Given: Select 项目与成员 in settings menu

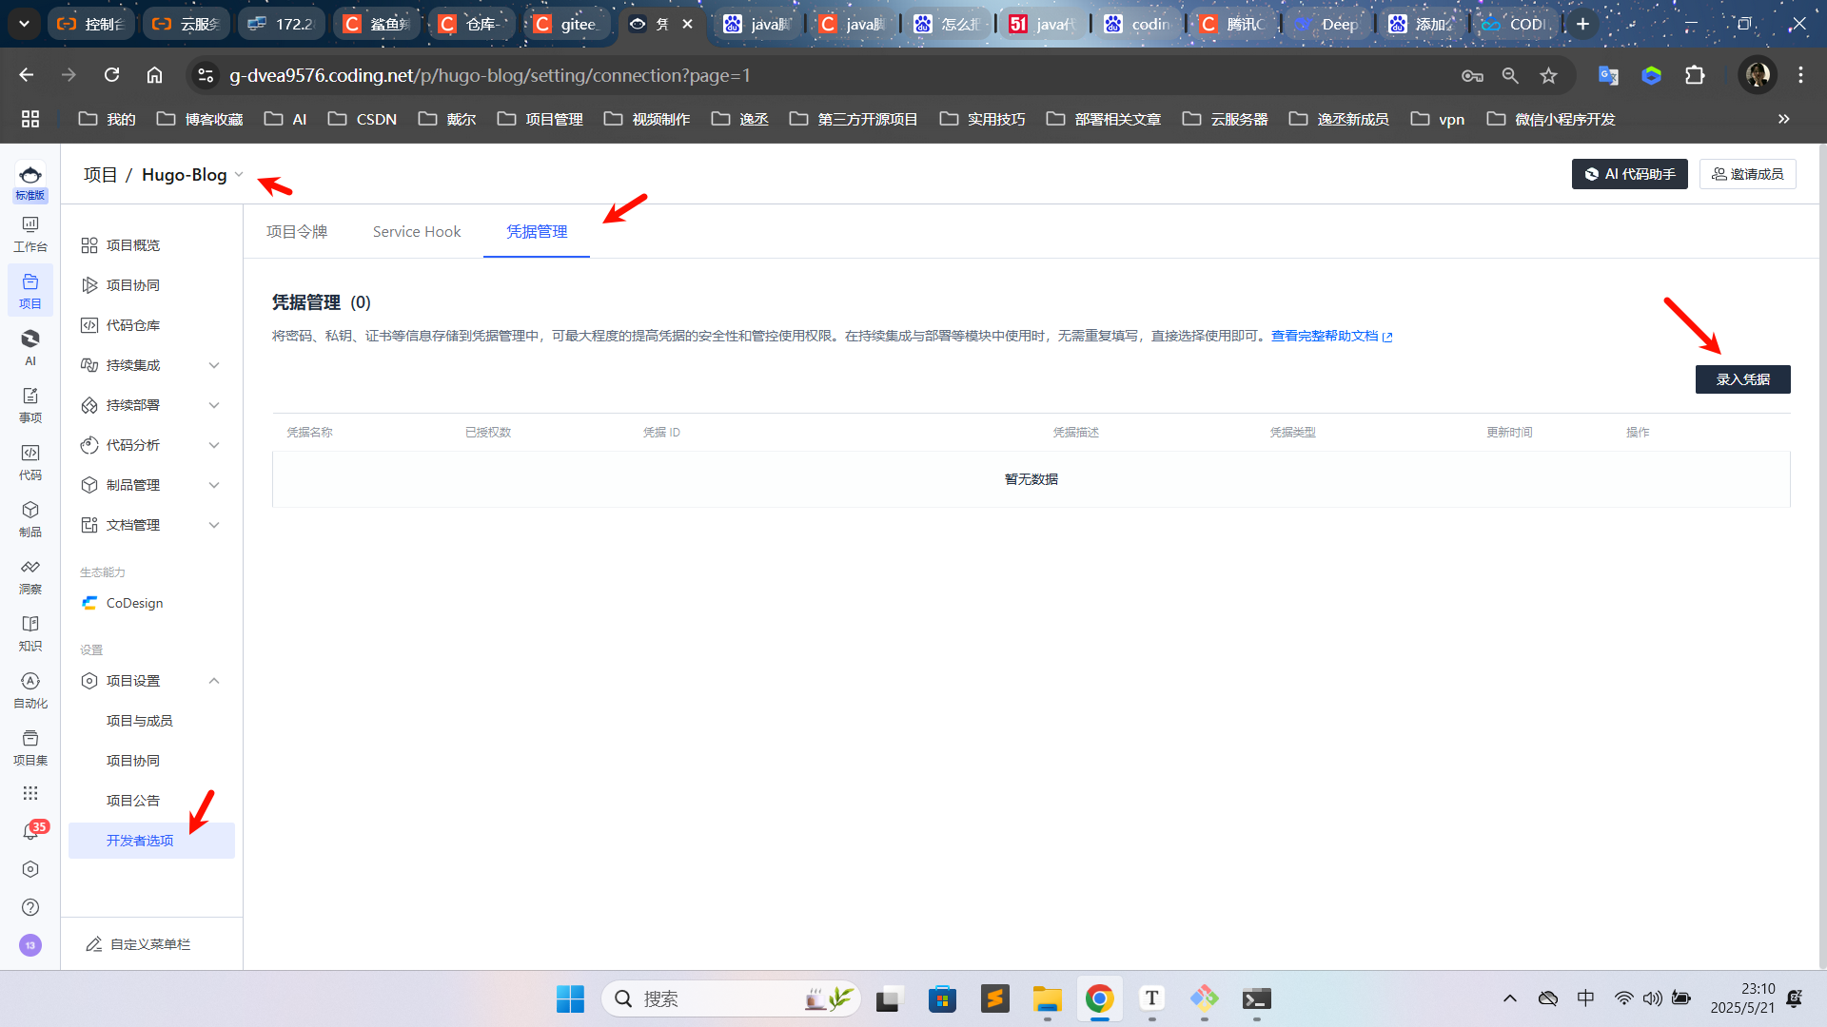Looking at the screenshot, I should point(140,721).
